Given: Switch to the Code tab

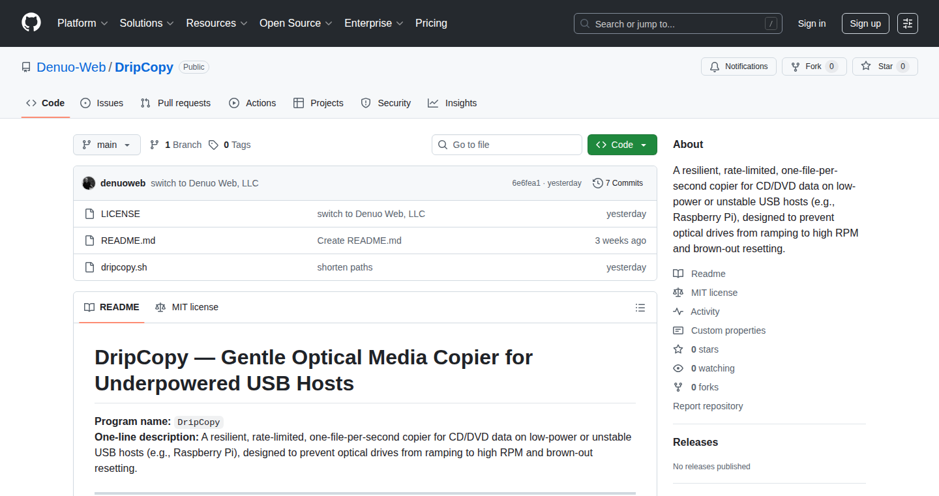Looking at the screenshot, I should pos(46,103).
